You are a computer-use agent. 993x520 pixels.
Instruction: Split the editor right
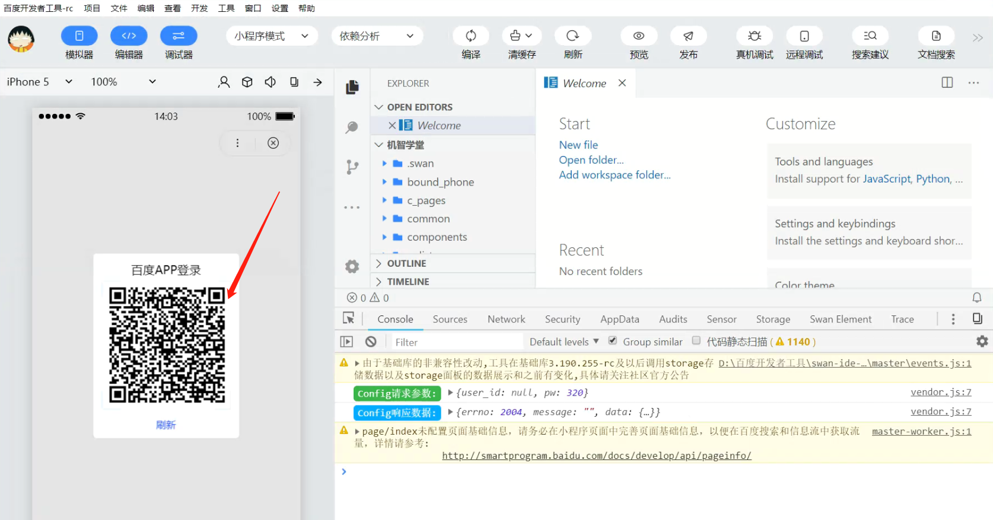click(947, 82)
